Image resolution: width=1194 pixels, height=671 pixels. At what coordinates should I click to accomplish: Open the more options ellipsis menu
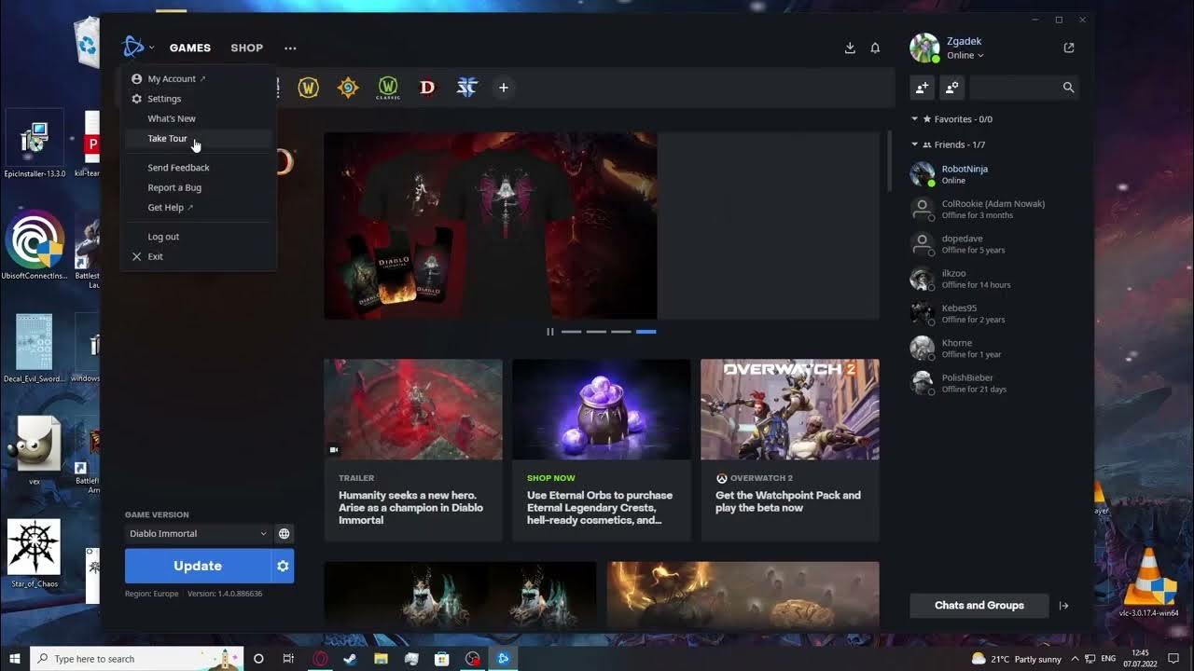tap(290, 48)
